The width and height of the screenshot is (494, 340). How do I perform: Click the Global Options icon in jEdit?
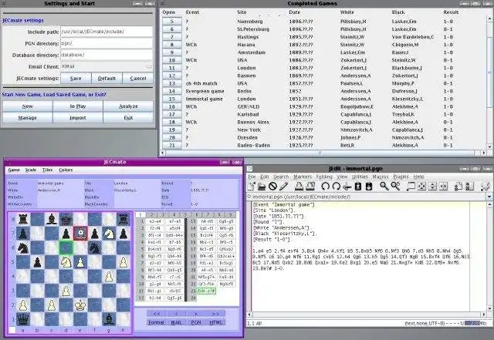469,187
